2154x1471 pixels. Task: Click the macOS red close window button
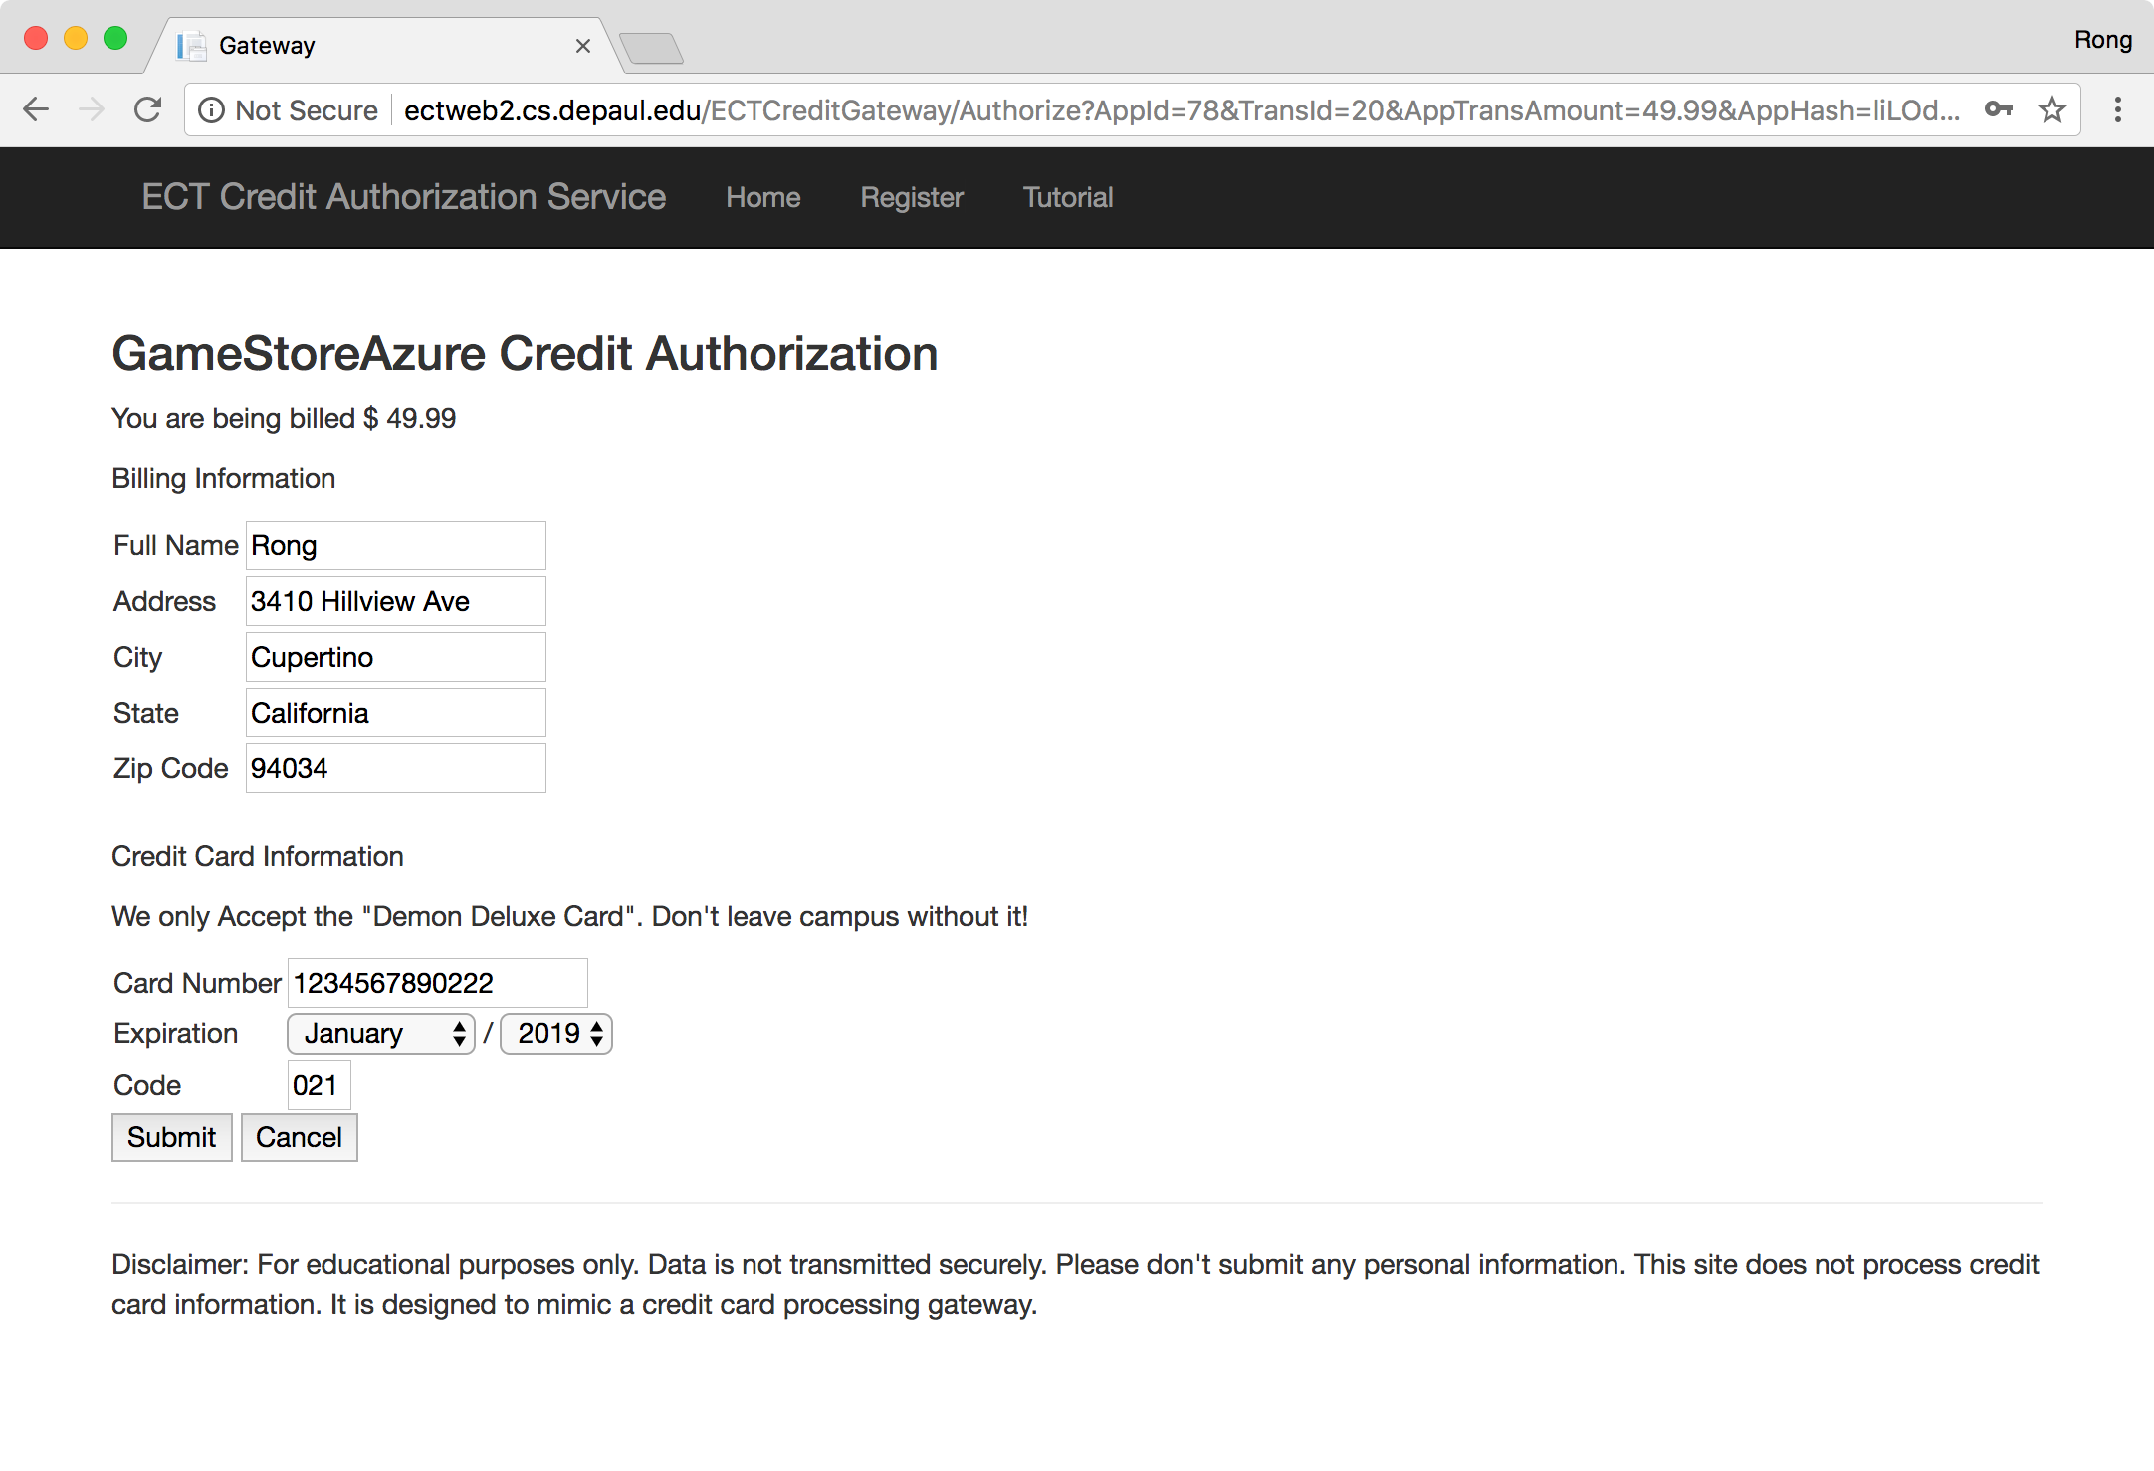36,39
